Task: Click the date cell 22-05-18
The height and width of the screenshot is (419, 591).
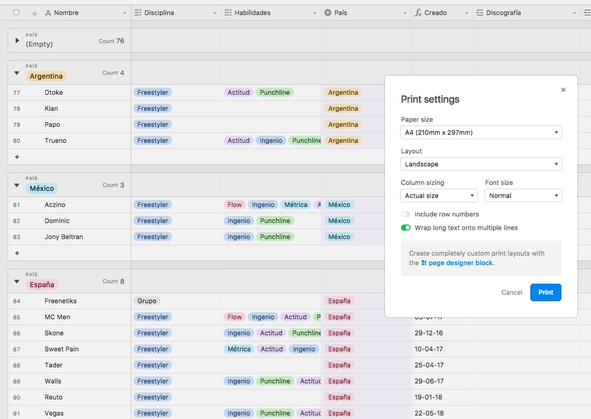Action: [x=442, y=413]
